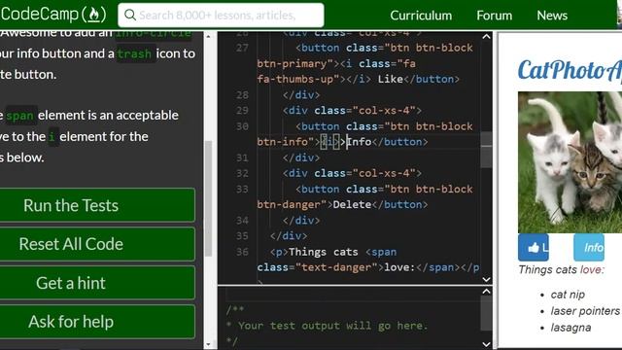Click the thumbs-up Like button in preview
622x350 pixels.
(x=534, y=247)
